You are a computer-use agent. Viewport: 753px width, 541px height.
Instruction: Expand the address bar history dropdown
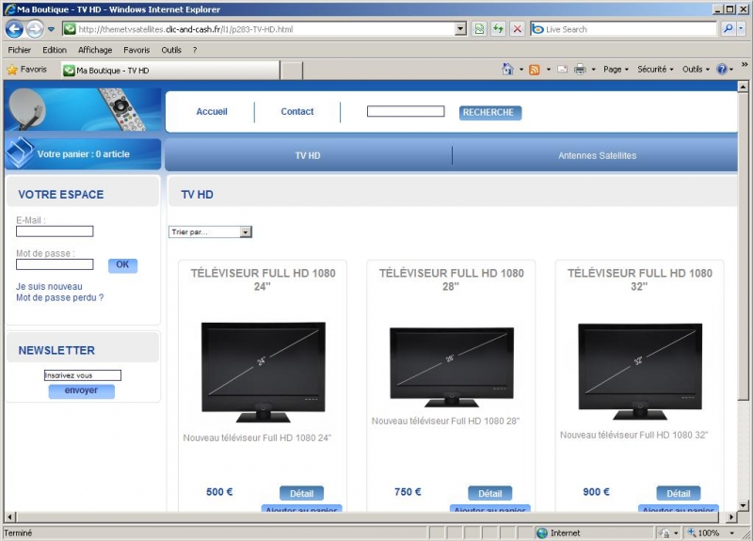coord(460,29)
